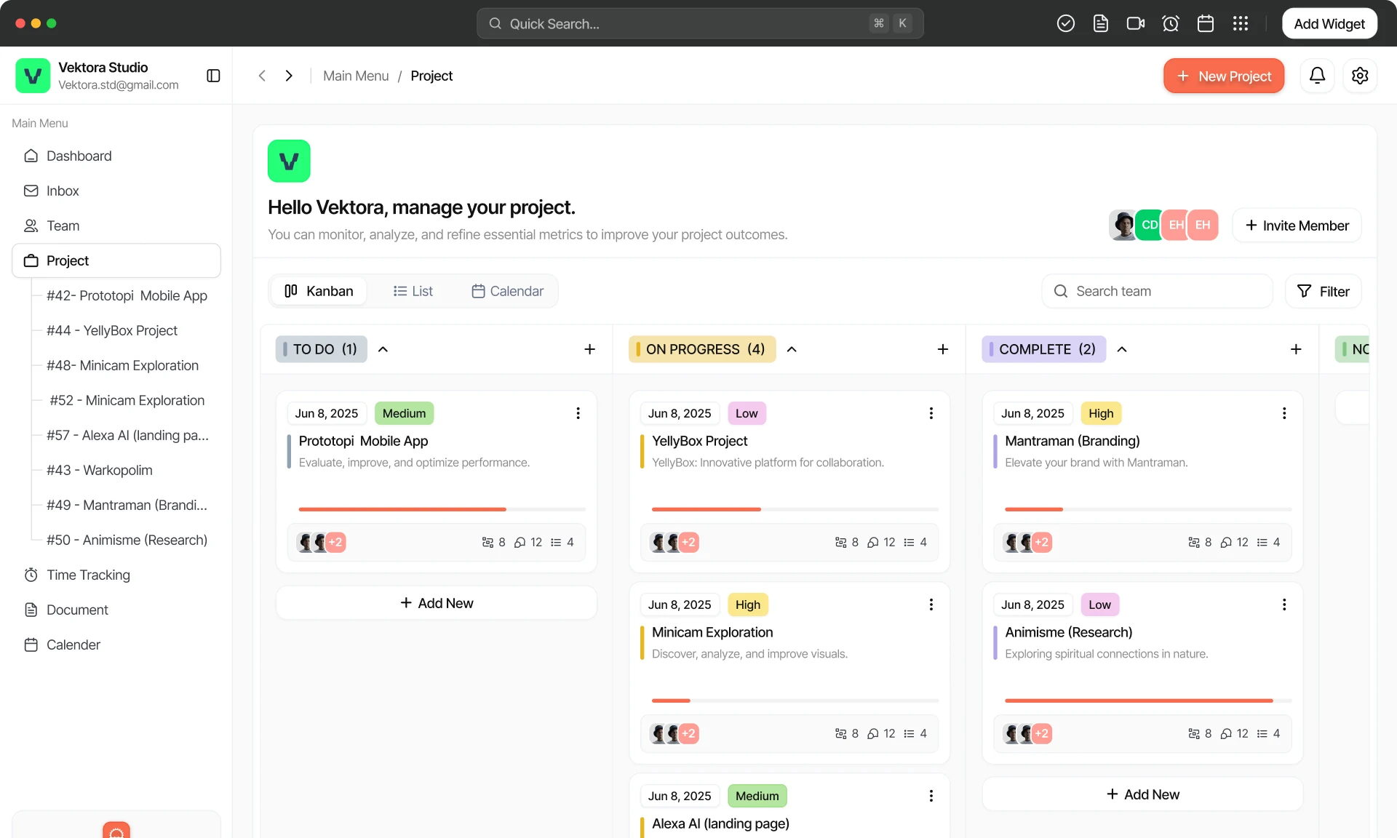Click the Invite Member button
Image resolution: width=1397 pixels, height=838 pixels.
click(x=1296, y=225)
